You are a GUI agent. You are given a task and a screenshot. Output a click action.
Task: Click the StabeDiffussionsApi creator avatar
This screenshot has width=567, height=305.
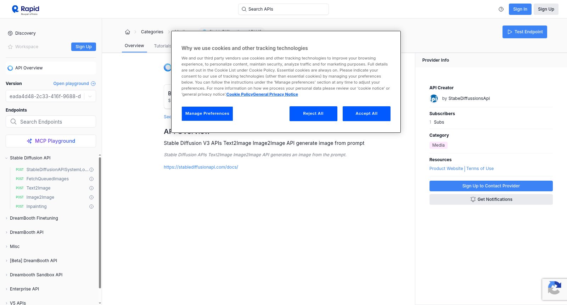click(x=434, y=98)
